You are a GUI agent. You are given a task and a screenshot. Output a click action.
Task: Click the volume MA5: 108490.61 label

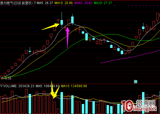48,86
